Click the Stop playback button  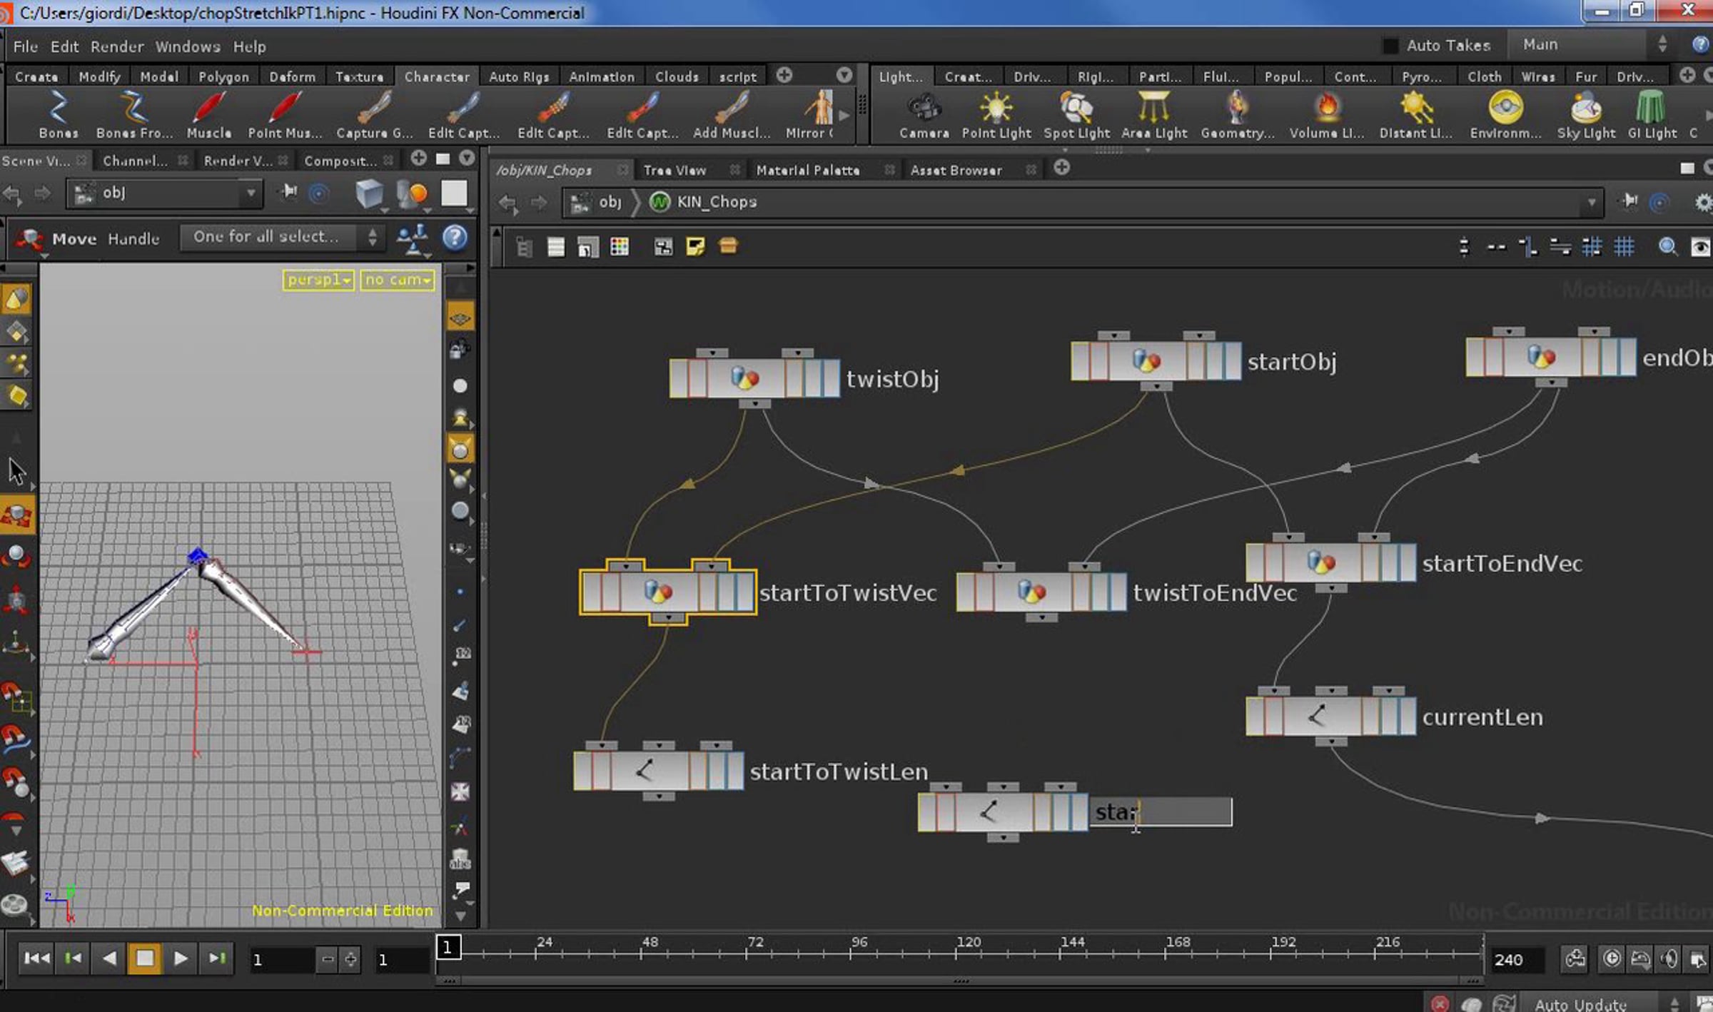pos(145,958)
